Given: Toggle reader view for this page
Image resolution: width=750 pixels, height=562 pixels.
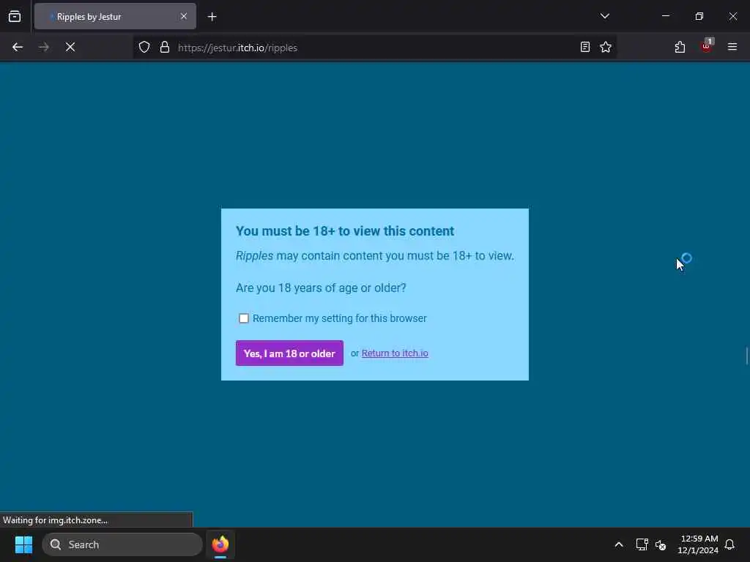Looking at the screenshot, I should click(x=585, y=47).
